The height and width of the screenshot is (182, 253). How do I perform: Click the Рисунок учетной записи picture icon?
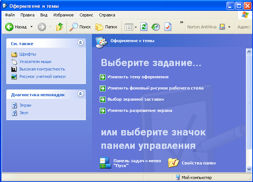pyautogui.click(x=14, y=76)
